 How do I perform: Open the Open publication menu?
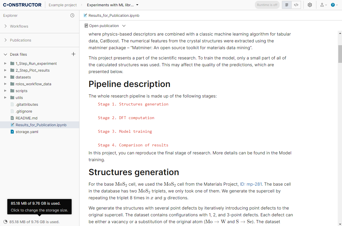[105, 26]
